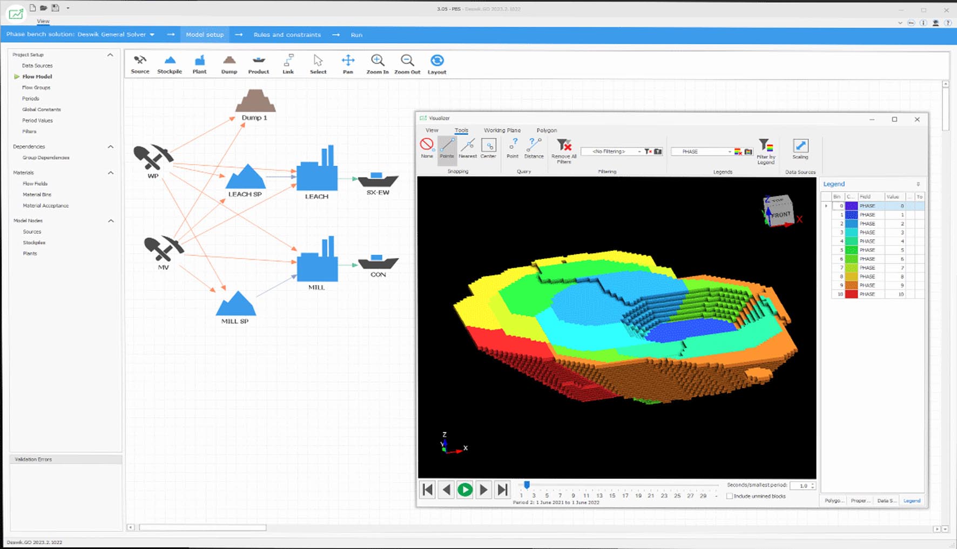
Task: Set snapping to Nearest in Visualizer
Action: click(x=468, y=147)
